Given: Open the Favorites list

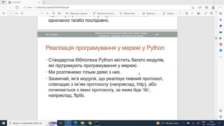Looking at the screenshot, I should coord(200,7).
